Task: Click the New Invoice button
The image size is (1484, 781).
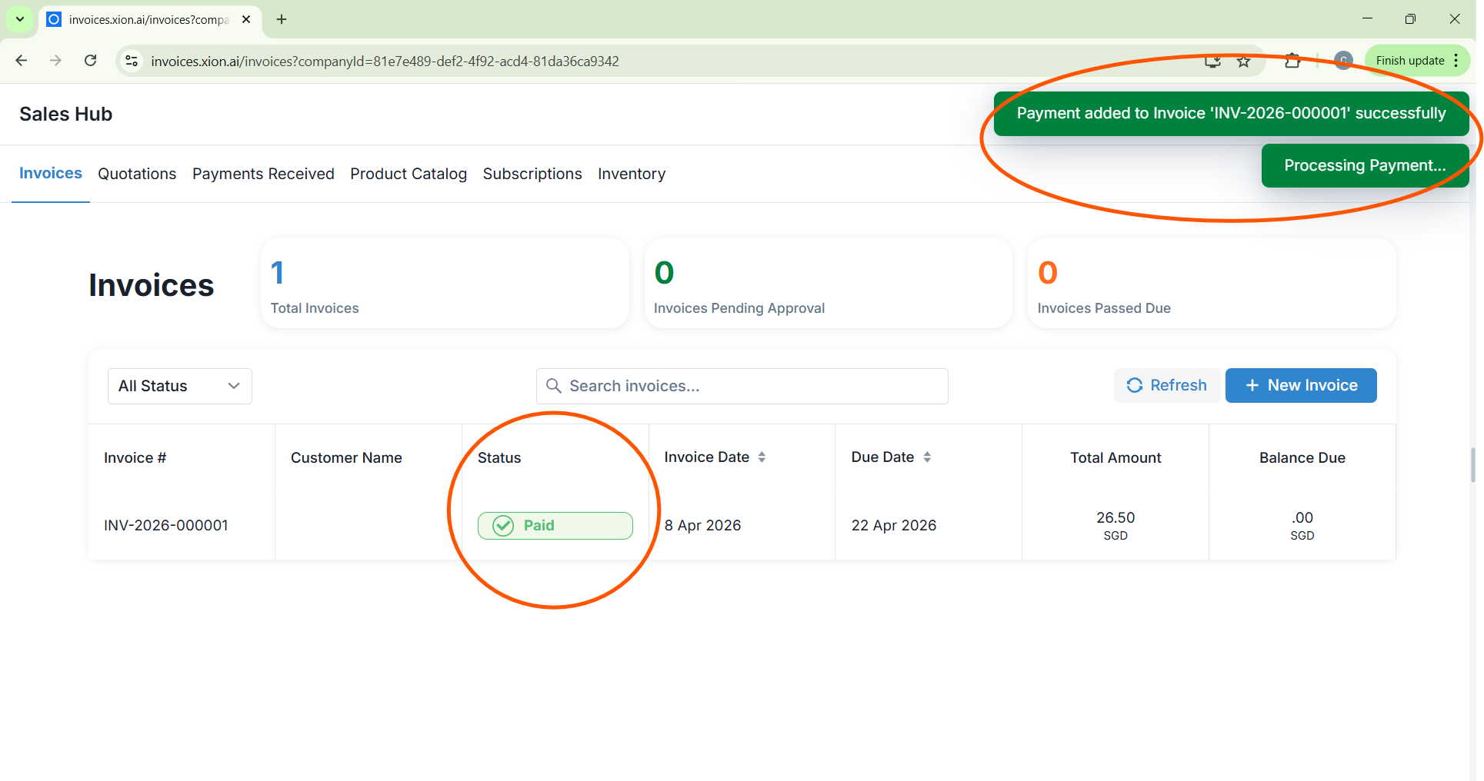Action: pyautogui.click(x=1300, y=385)
